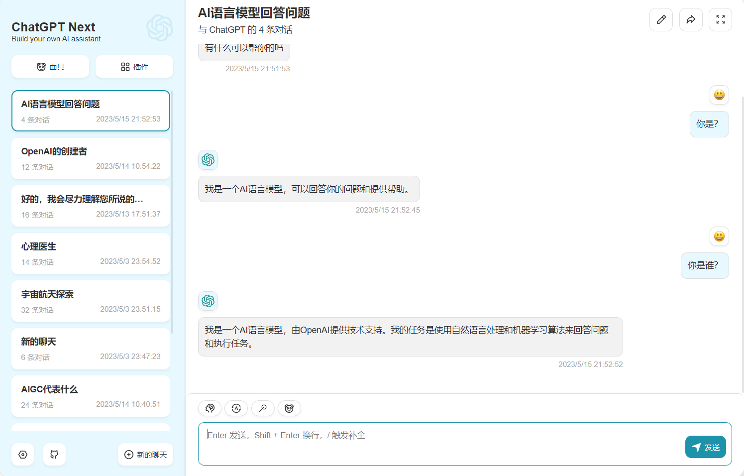Open the GitHub icon link

pyautogui.click(x=54, y=455)
